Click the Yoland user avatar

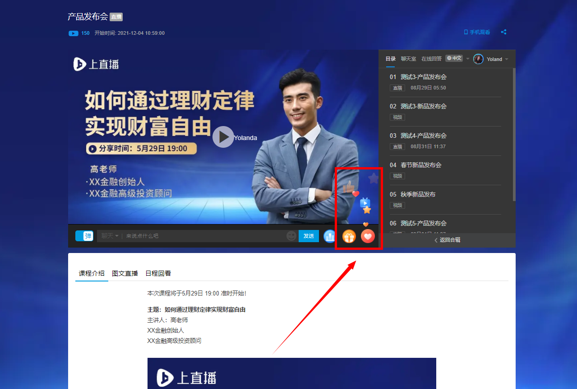coord(478,59)
